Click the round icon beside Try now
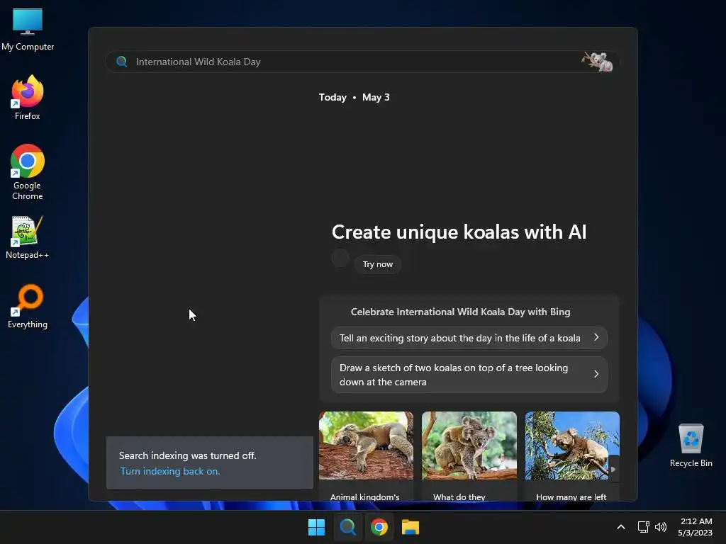Screen dimensions: 726x544 pyautogui.click(x=340, y=258)
